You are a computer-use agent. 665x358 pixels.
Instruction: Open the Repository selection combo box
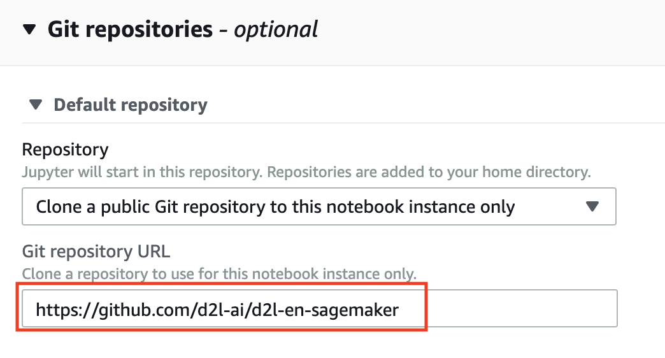click(318, 206)
